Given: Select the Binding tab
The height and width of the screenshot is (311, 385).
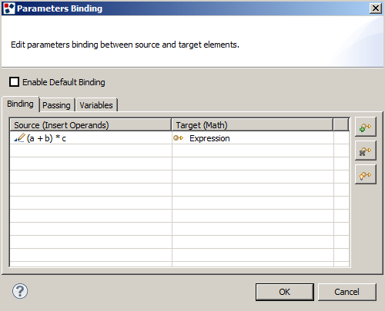Looking at the screenshot, I should tap(20, 104).
